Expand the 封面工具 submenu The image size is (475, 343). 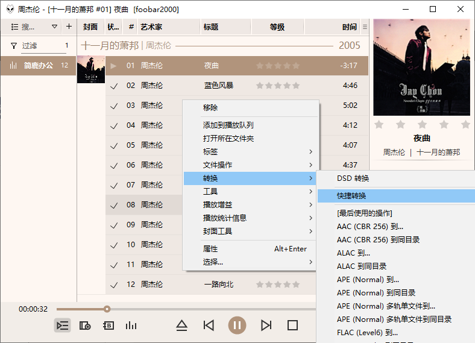(250, 231)
